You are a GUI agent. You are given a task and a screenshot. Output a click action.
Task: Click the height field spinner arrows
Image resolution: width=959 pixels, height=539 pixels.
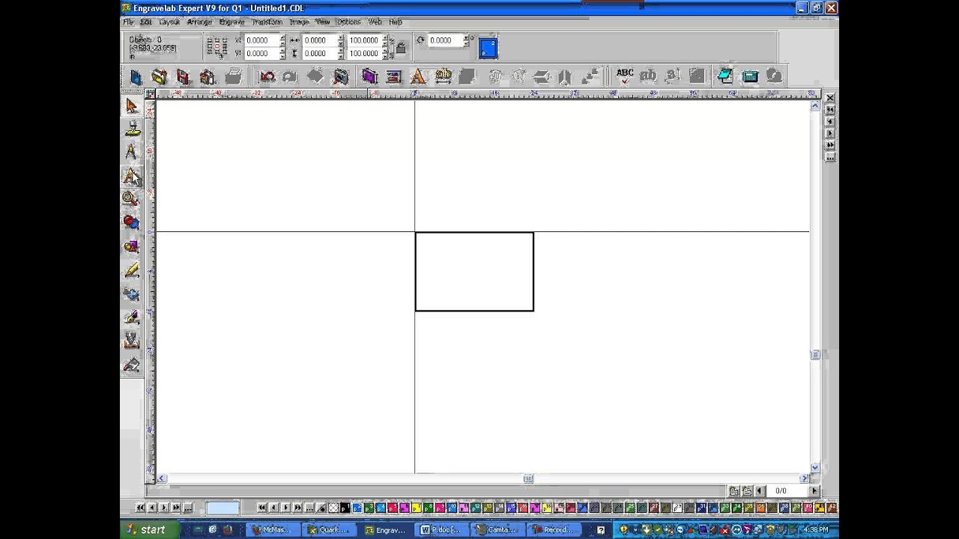click(341, 53)
